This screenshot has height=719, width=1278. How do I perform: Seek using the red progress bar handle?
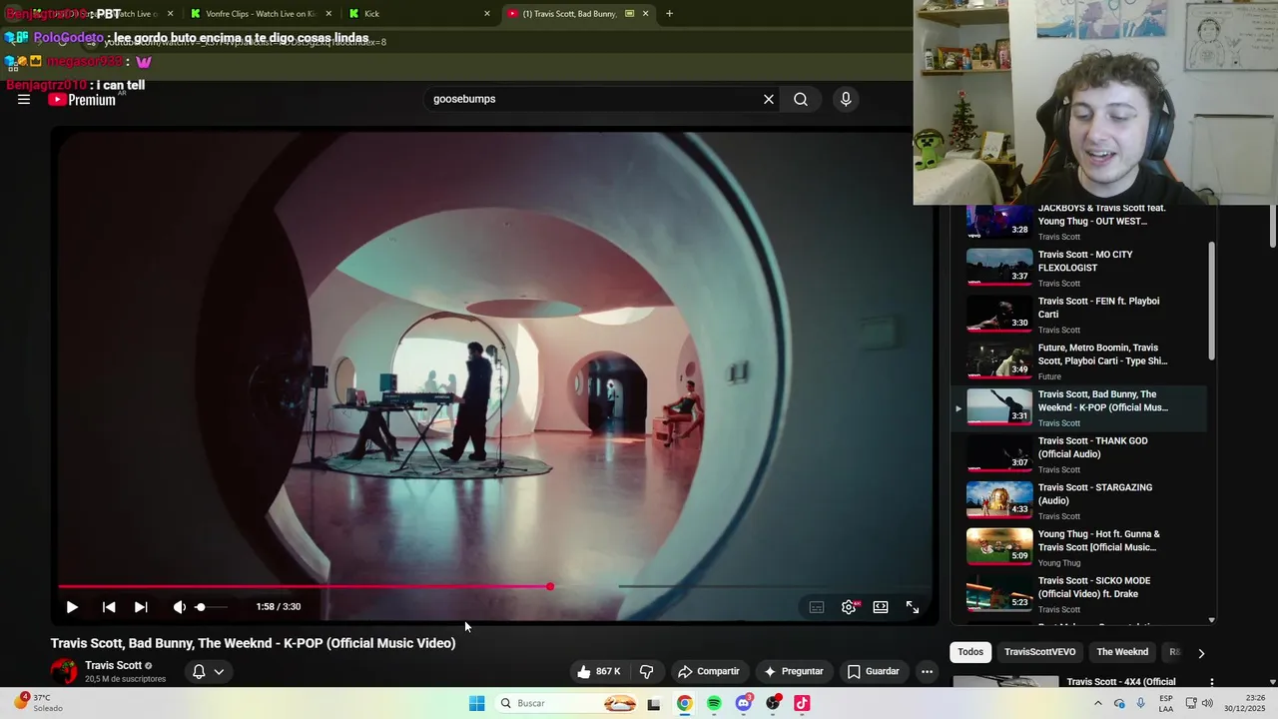click(550, 586)
